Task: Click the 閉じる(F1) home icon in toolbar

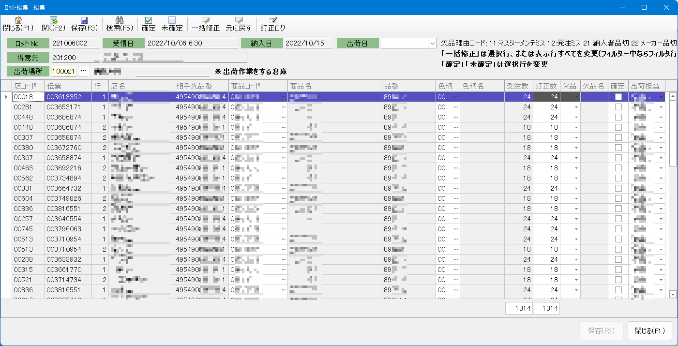Action: pos(18,21)
